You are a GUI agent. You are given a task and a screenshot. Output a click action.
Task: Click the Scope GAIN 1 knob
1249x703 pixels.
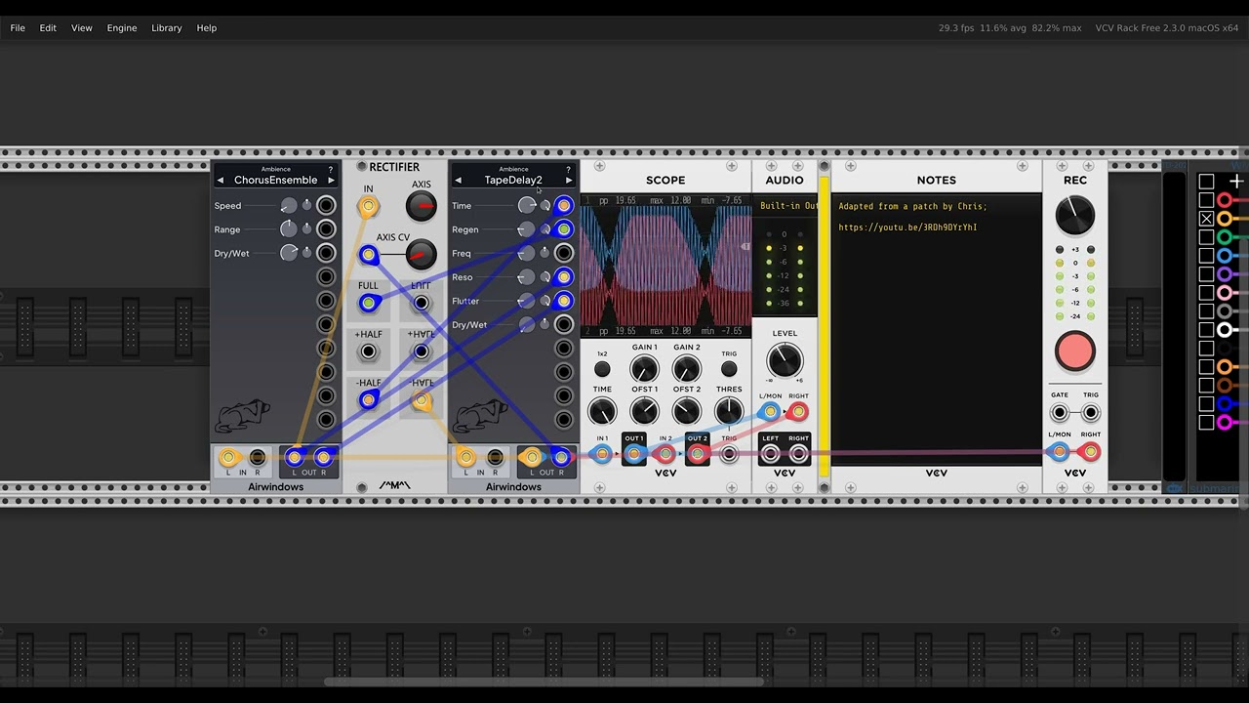pyautogui.click(x=644, y=369)
